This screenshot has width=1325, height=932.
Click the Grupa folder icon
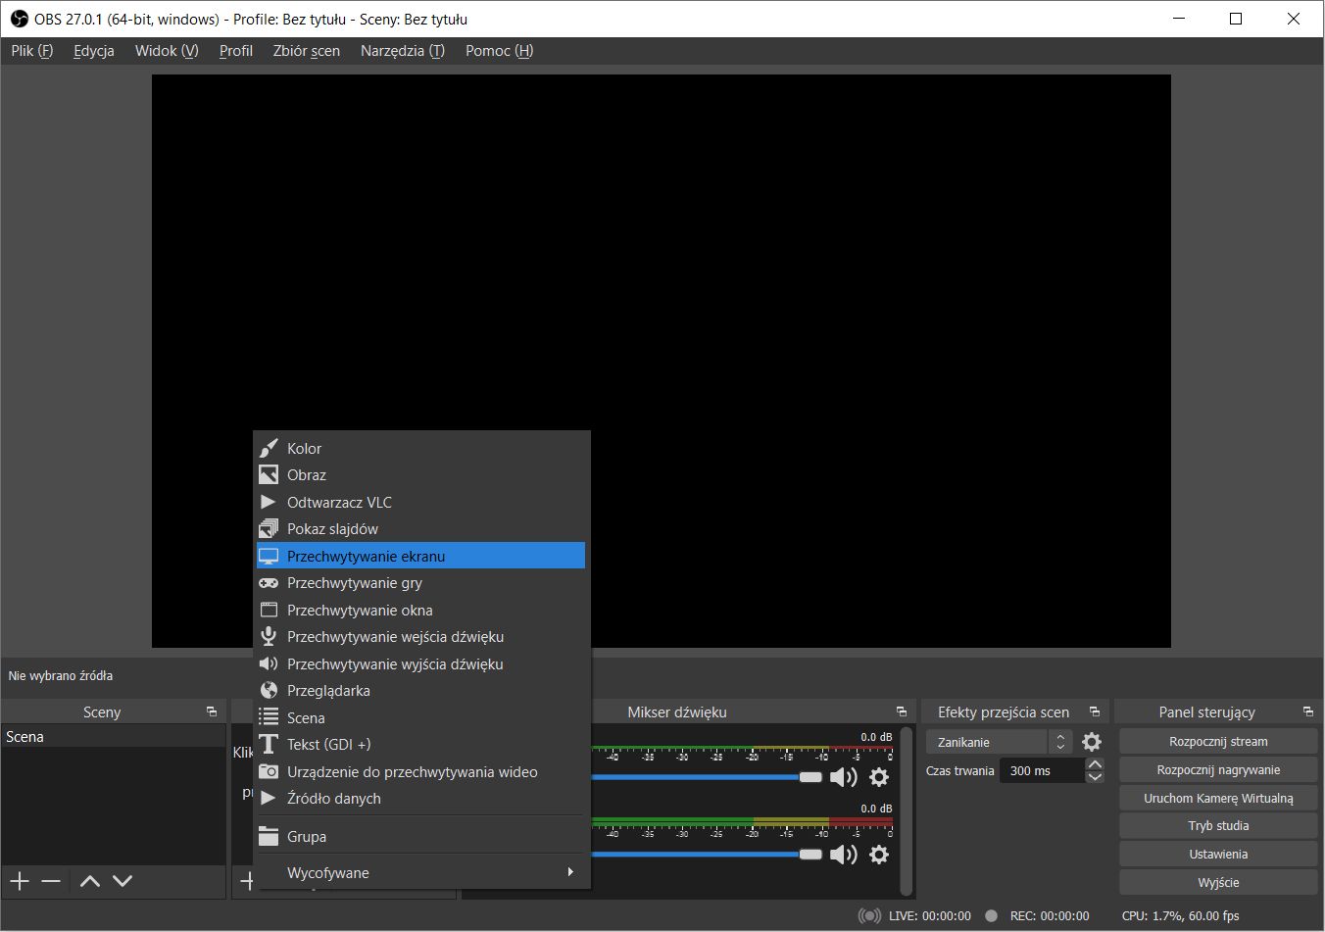pos(268,836)
